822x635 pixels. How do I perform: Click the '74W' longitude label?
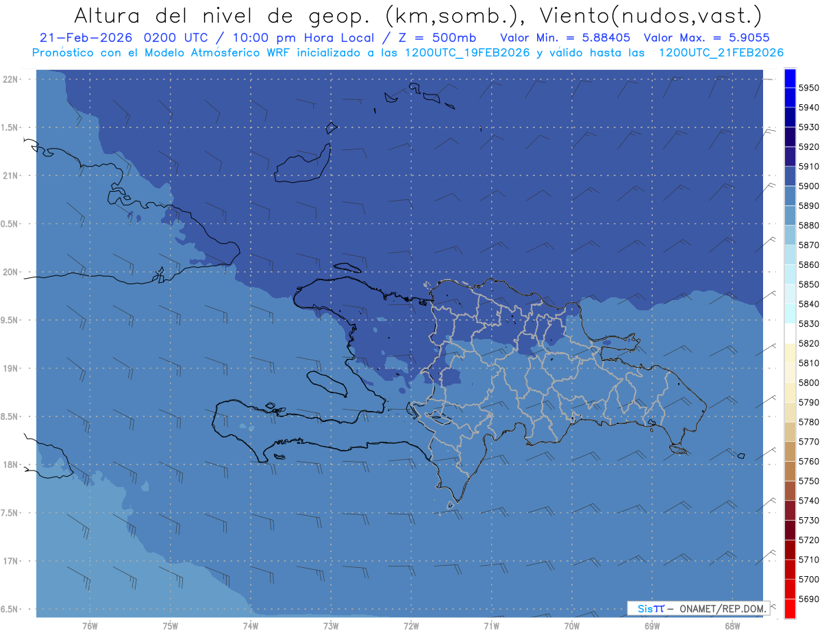(251, 626)
